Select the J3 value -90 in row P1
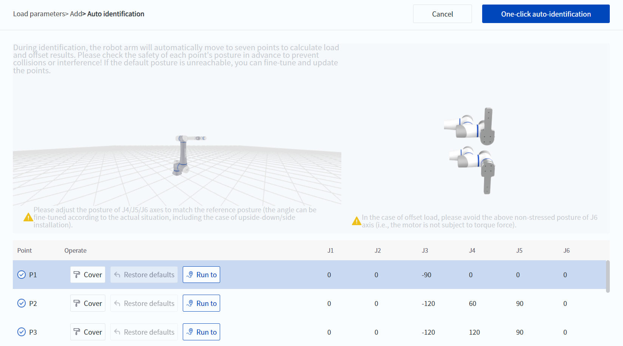This screenshot has width=623, height=346. (x=426, y=275)
